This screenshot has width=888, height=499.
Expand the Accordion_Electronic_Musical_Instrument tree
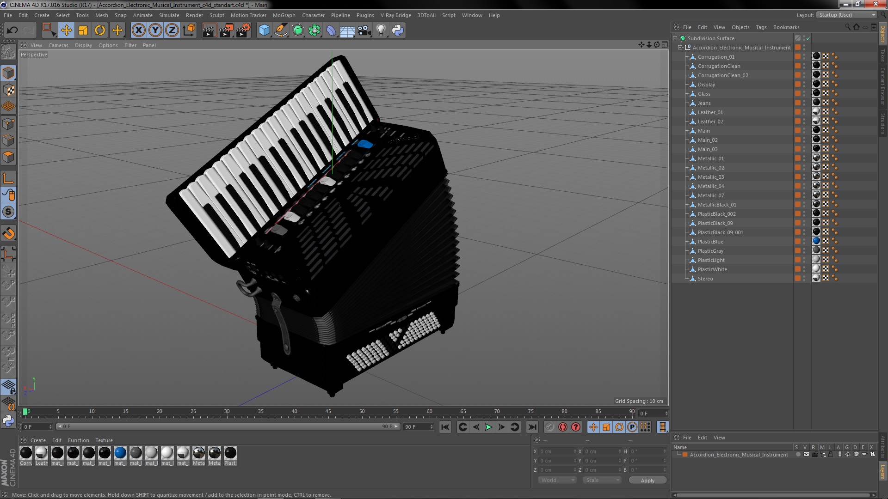point(681,47)
